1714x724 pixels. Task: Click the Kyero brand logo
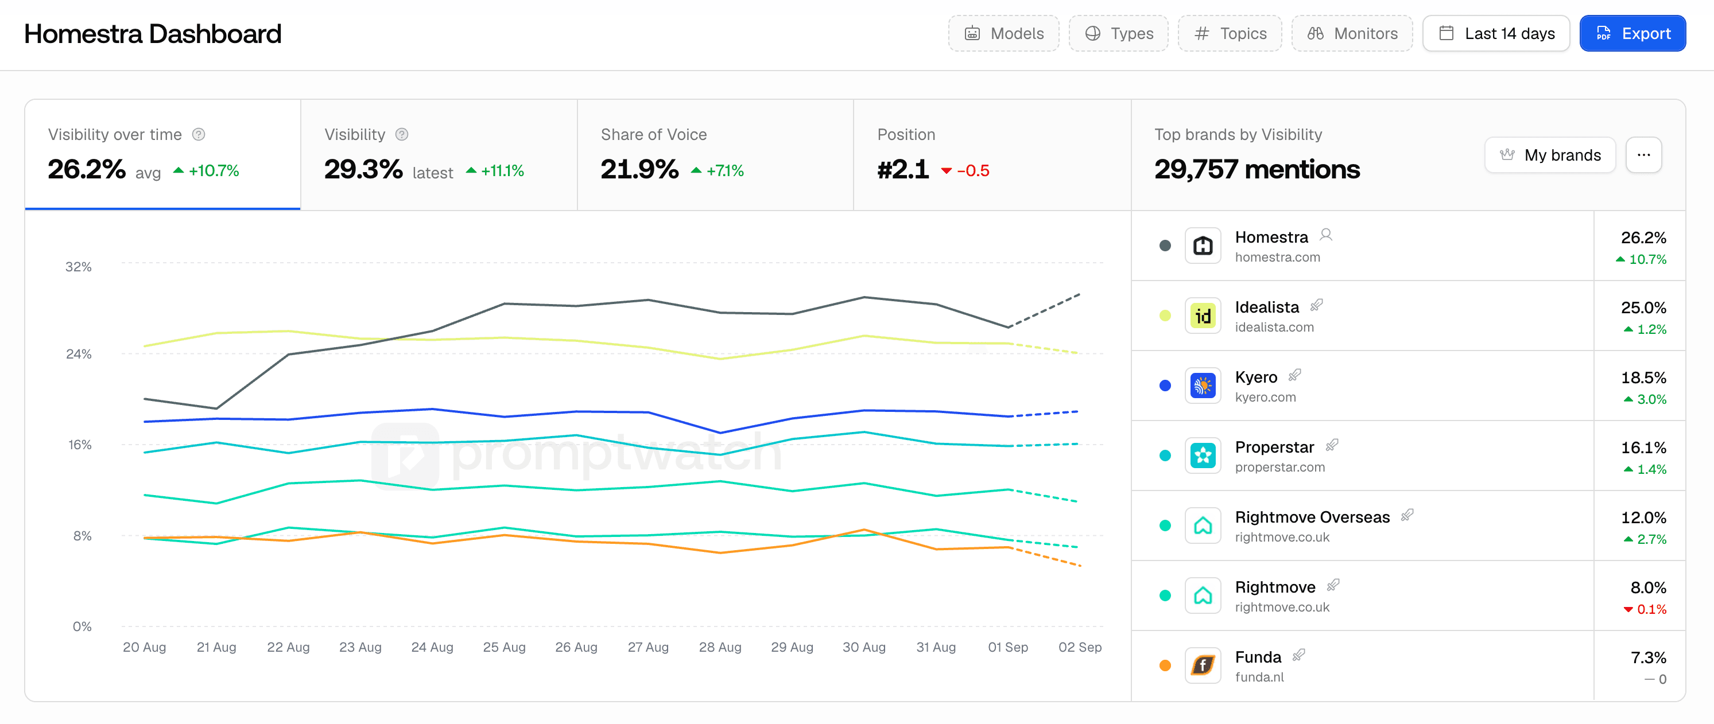point(1203,386)
